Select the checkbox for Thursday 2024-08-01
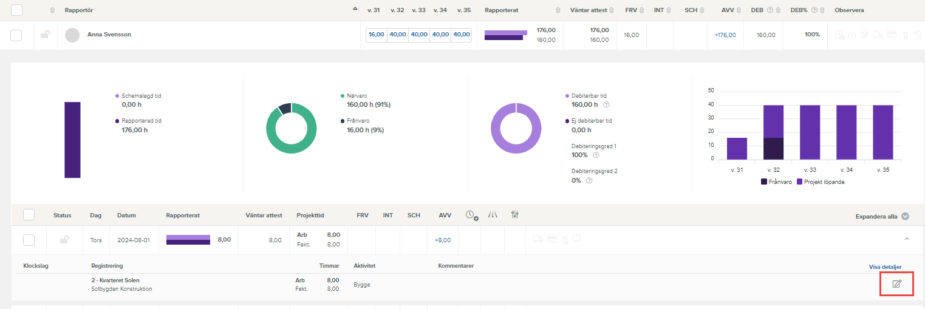 pos(29,240)
